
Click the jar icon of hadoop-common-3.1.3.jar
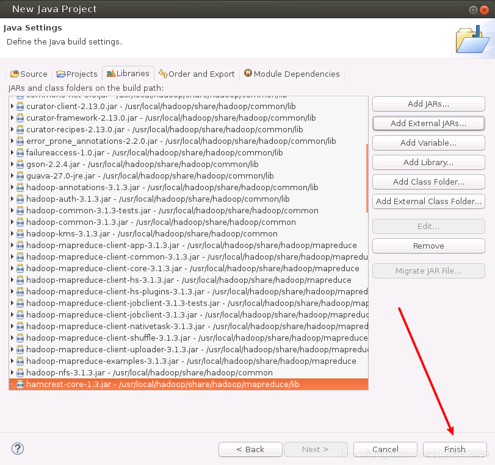pos(20,222)
